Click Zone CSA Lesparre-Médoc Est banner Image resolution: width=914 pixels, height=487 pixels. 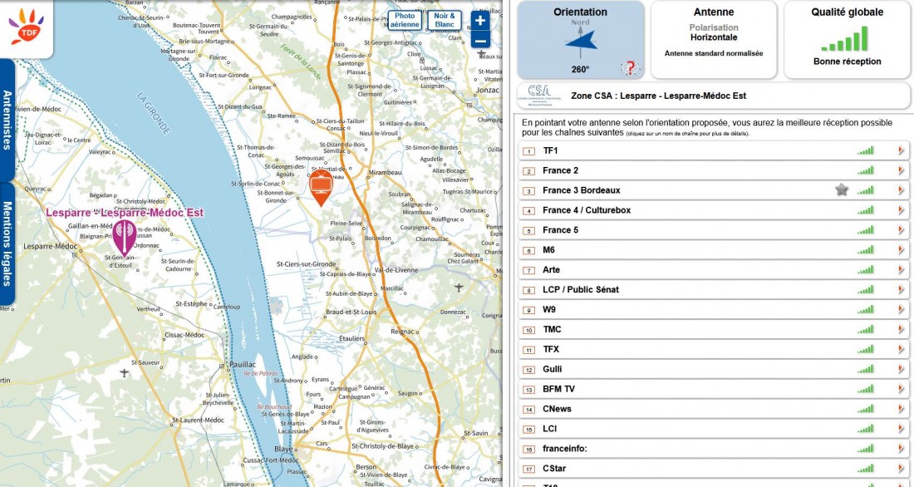pos(714,96)
